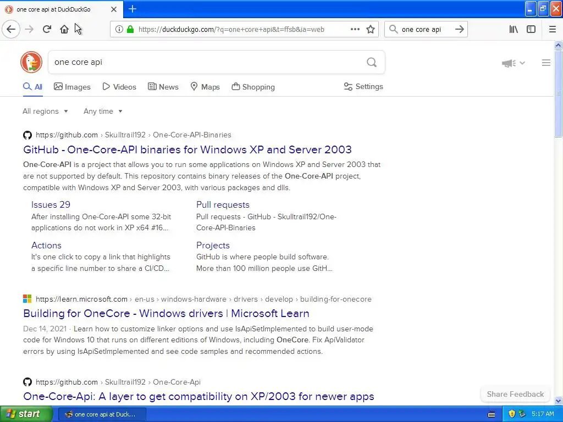563x422 pixels.
Task: Open the Library bookmarks icon
Action: tap(514, 30)
